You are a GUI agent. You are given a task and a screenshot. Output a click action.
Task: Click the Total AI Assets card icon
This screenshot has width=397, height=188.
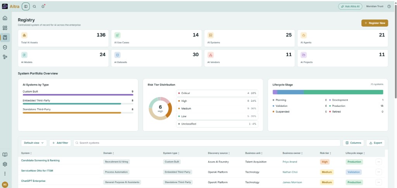point(24,35)
